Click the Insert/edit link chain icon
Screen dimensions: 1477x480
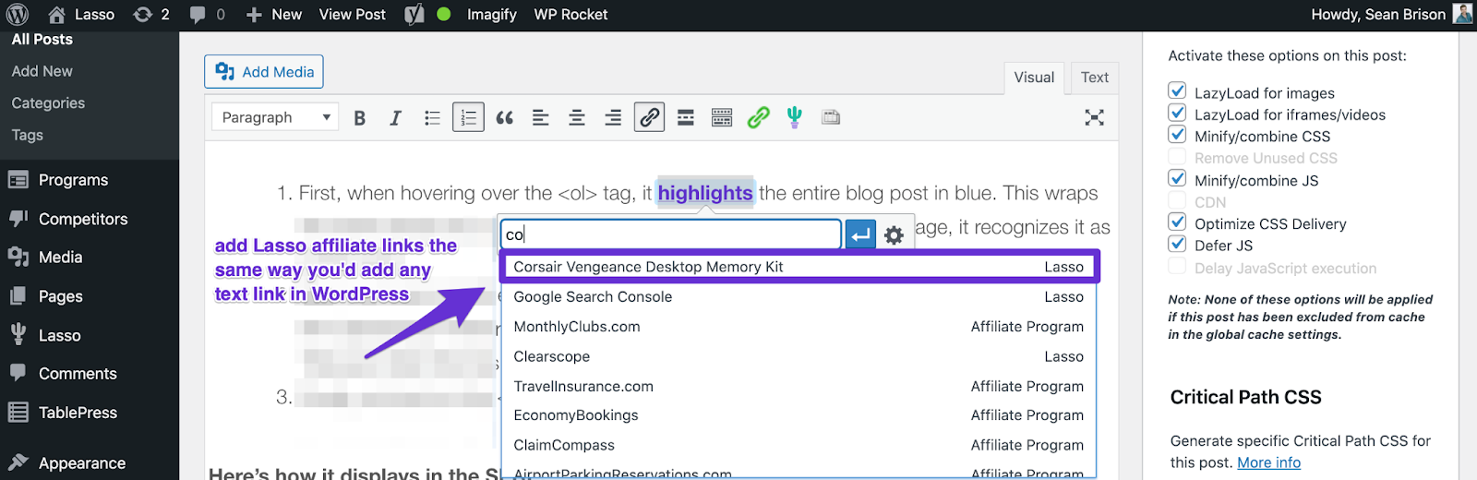[x=650, y=117]
